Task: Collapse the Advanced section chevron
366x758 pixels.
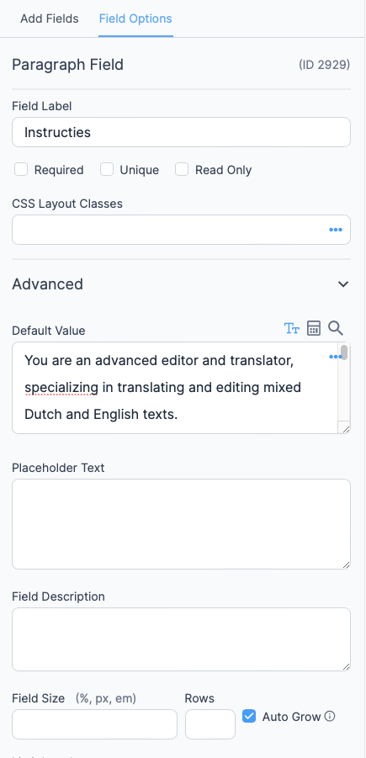Action: point(343,284)
